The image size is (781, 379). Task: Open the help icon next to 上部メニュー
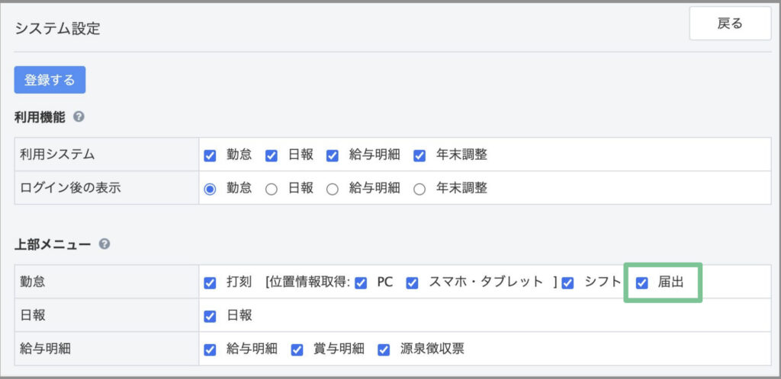pyautogui.click(x=104, y=244)
